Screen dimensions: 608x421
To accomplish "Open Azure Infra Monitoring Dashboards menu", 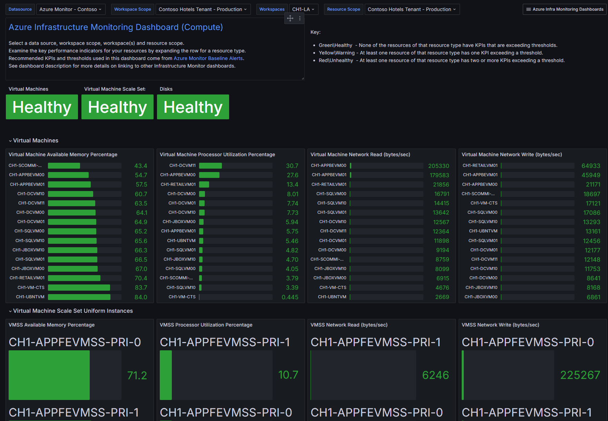I will (565, 9).
